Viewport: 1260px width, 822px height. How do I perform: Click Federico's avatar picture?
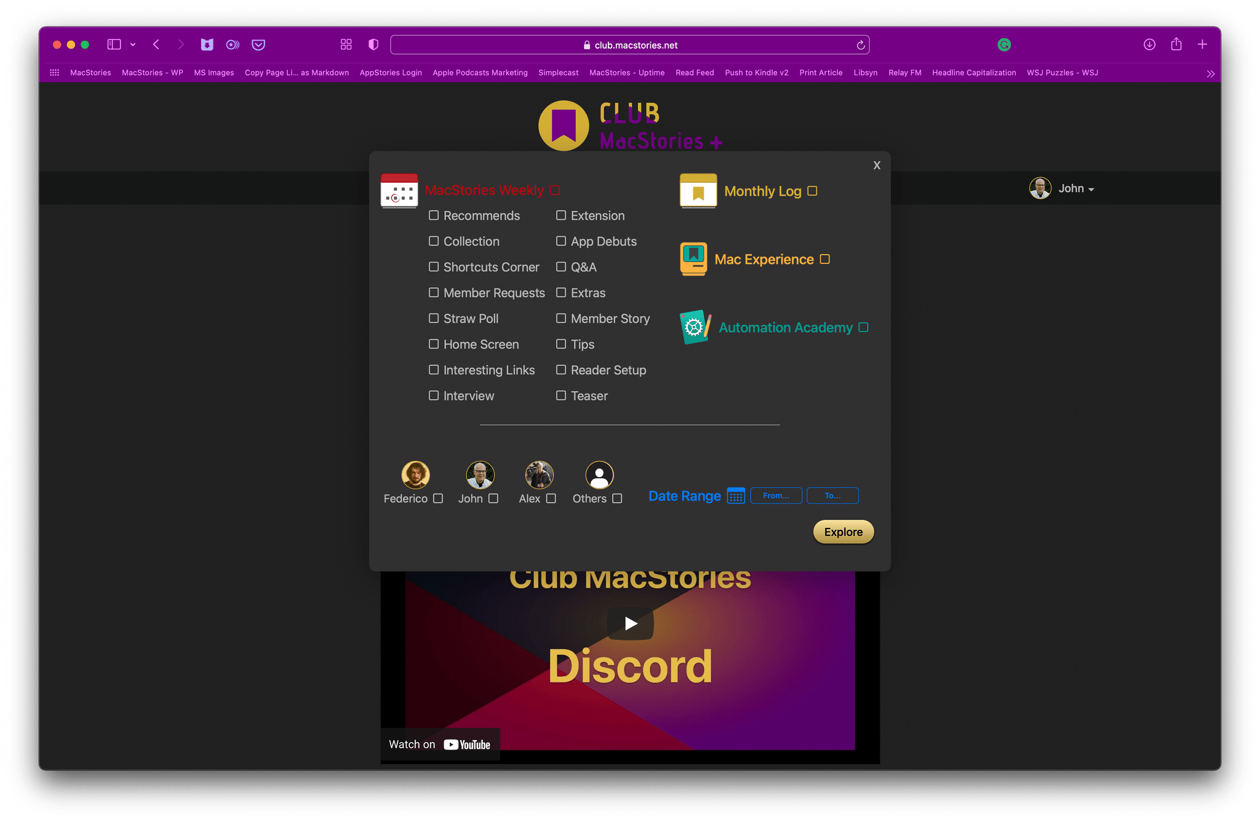(x=416, y=475)
